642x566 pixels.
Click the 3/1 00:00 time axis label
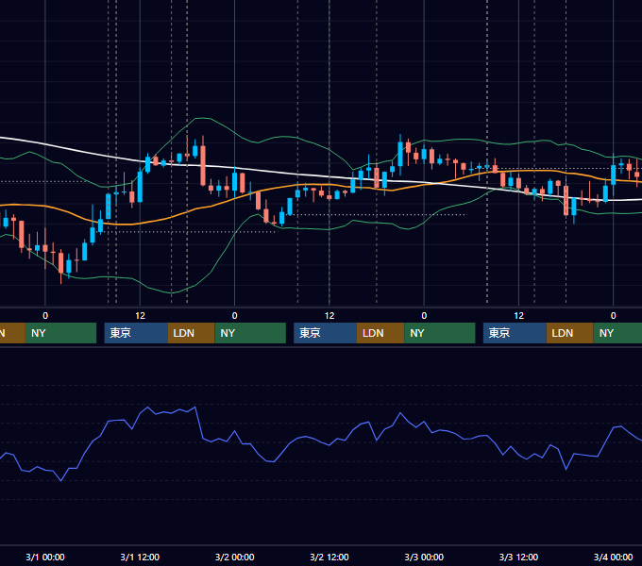point(45,557)
